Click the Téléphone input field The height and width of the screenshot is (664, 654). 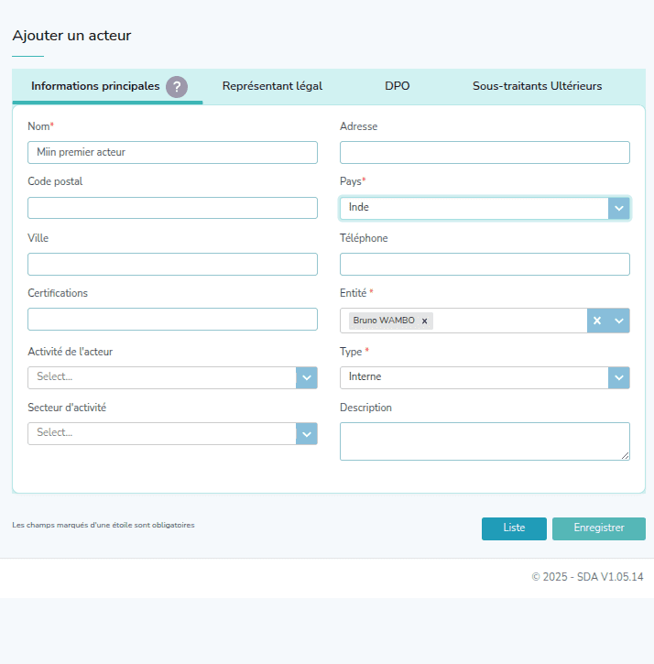pos(485,265)
